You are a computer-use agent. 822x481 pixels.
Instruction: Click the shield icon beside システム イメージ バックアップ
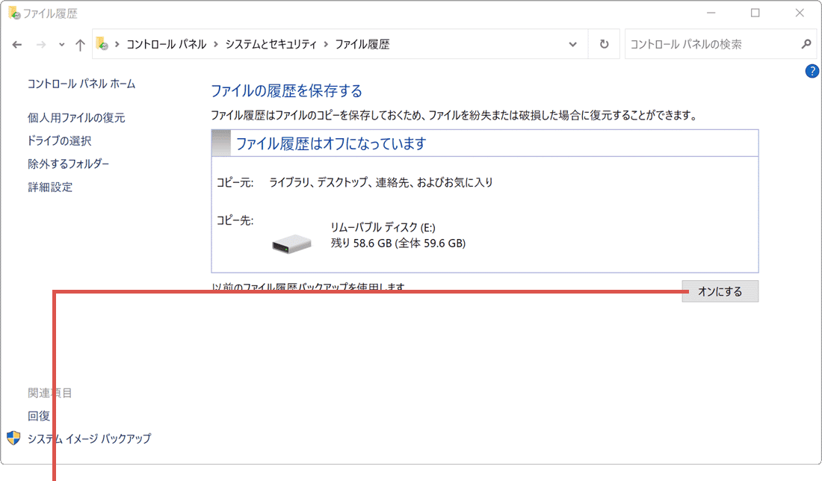[x=13, y=439]
